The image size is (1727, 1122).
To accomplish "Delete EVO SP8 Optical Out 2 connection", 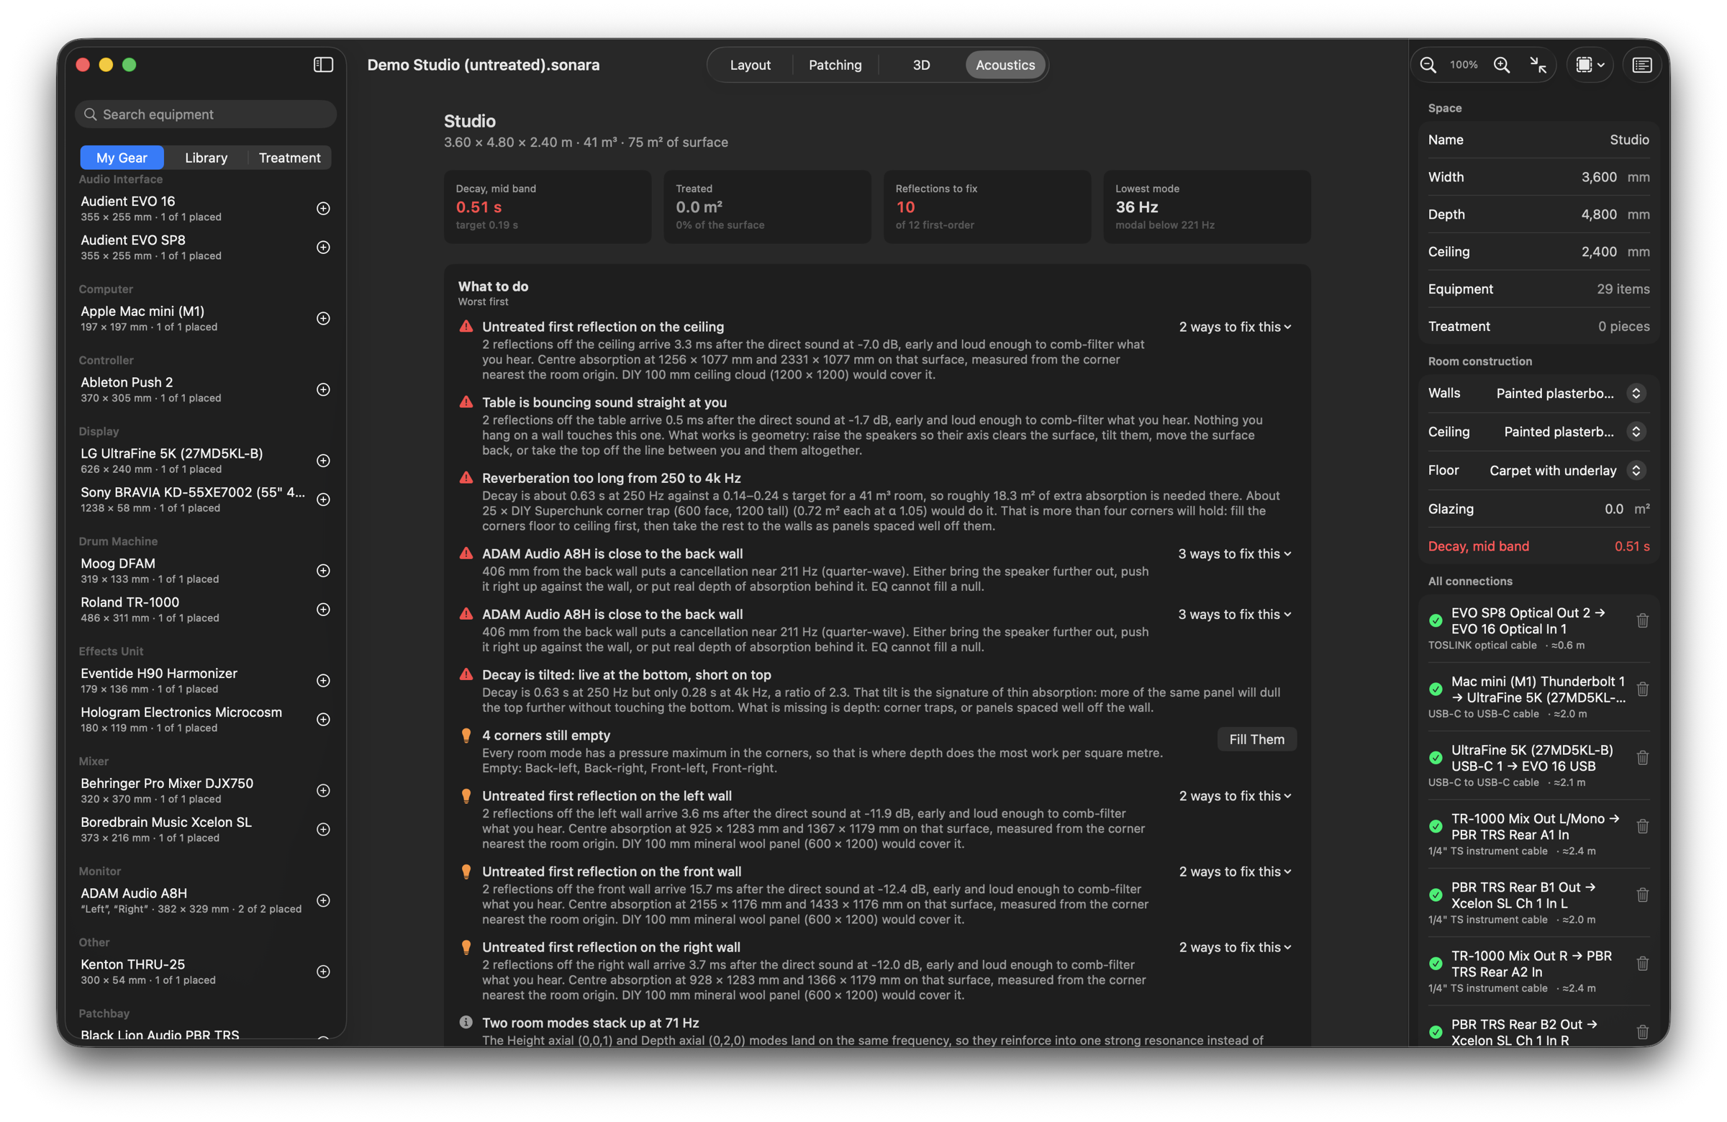I will pos(1642,620).
